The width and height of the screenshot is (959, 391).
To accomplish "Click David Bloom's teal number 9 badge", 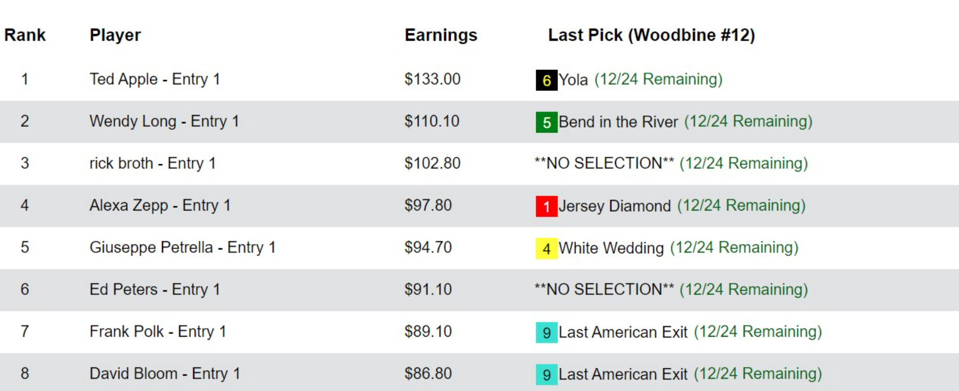I will click(546, 374).
